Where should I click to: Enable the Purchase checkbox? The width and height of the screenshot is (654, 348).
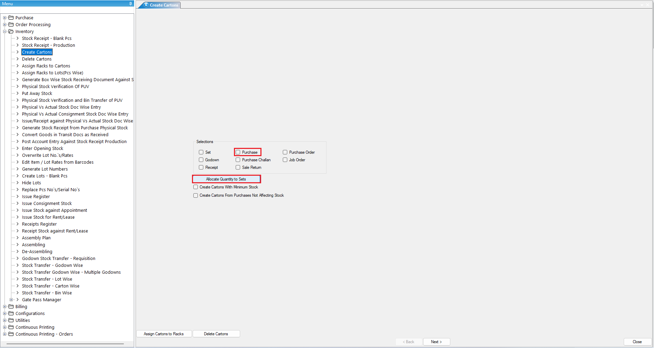238,152
